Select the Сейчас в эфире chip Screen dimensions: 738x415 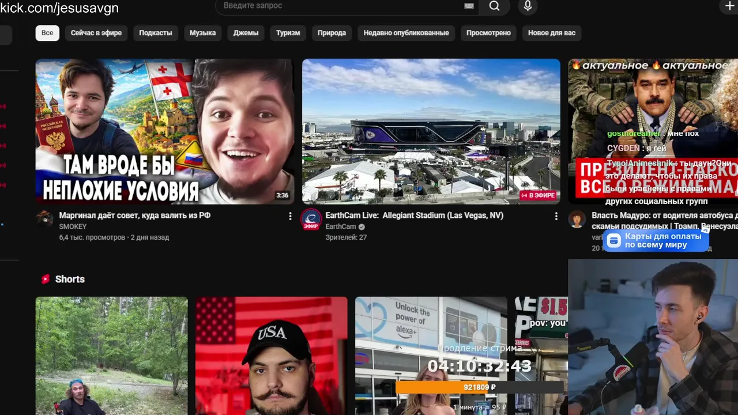(96, 33)
